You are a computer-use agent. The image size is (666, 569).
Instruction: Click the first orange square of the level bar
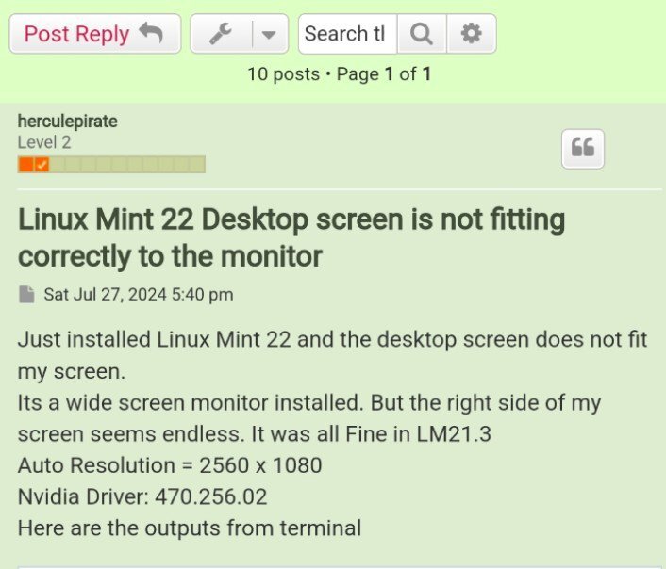tap(25, 164)
